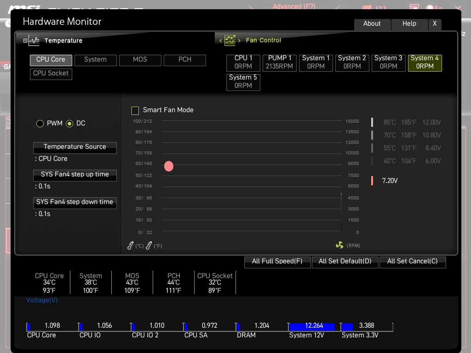471x353 pixels.
Task: Click the Fahrenheit thermometer icon
Action: pos(149,245)
